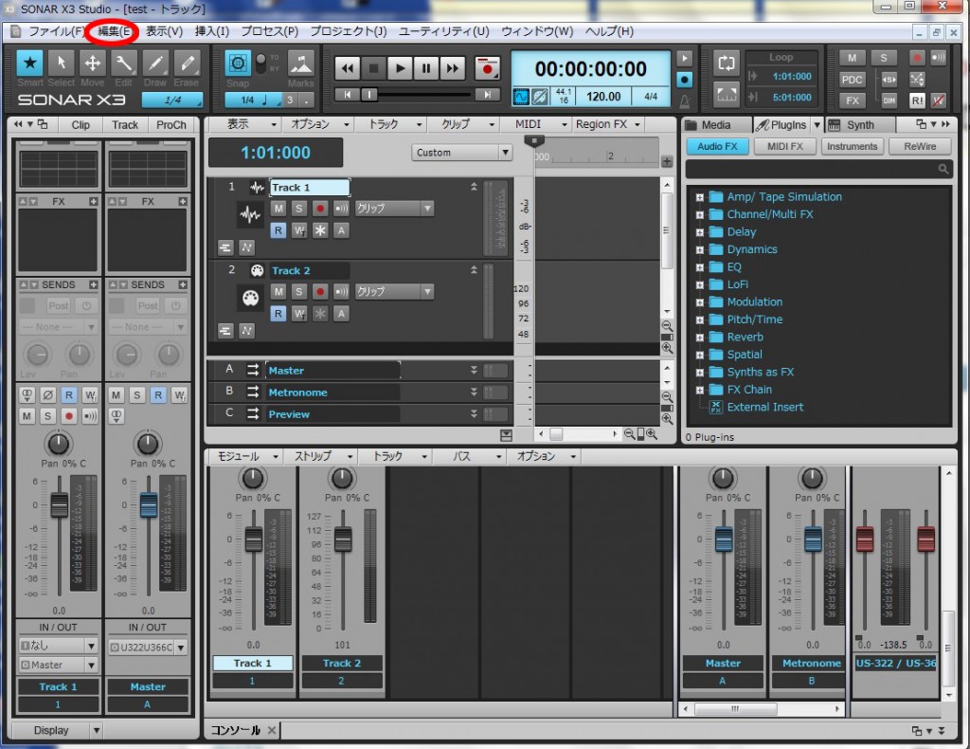
Task: Rewind the transport
Action: 348,68
